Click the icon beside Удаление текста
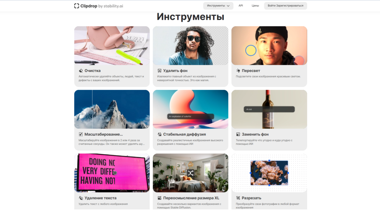This screenshot has width=380, height=214. pyautogui.click(x=81, y=198)
